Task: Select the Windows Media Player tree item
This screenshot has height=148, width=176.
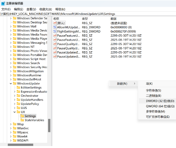Action: pyautogui.click(x=32, y=39)
